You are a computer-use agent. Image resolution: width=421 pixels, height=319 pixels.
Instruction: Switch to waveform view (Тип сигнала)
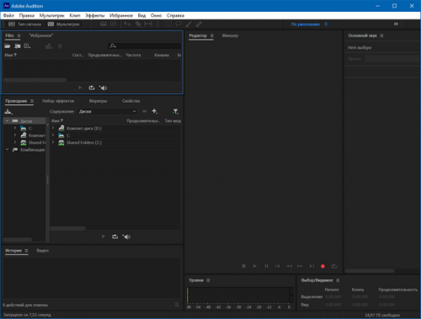[24, 24]
